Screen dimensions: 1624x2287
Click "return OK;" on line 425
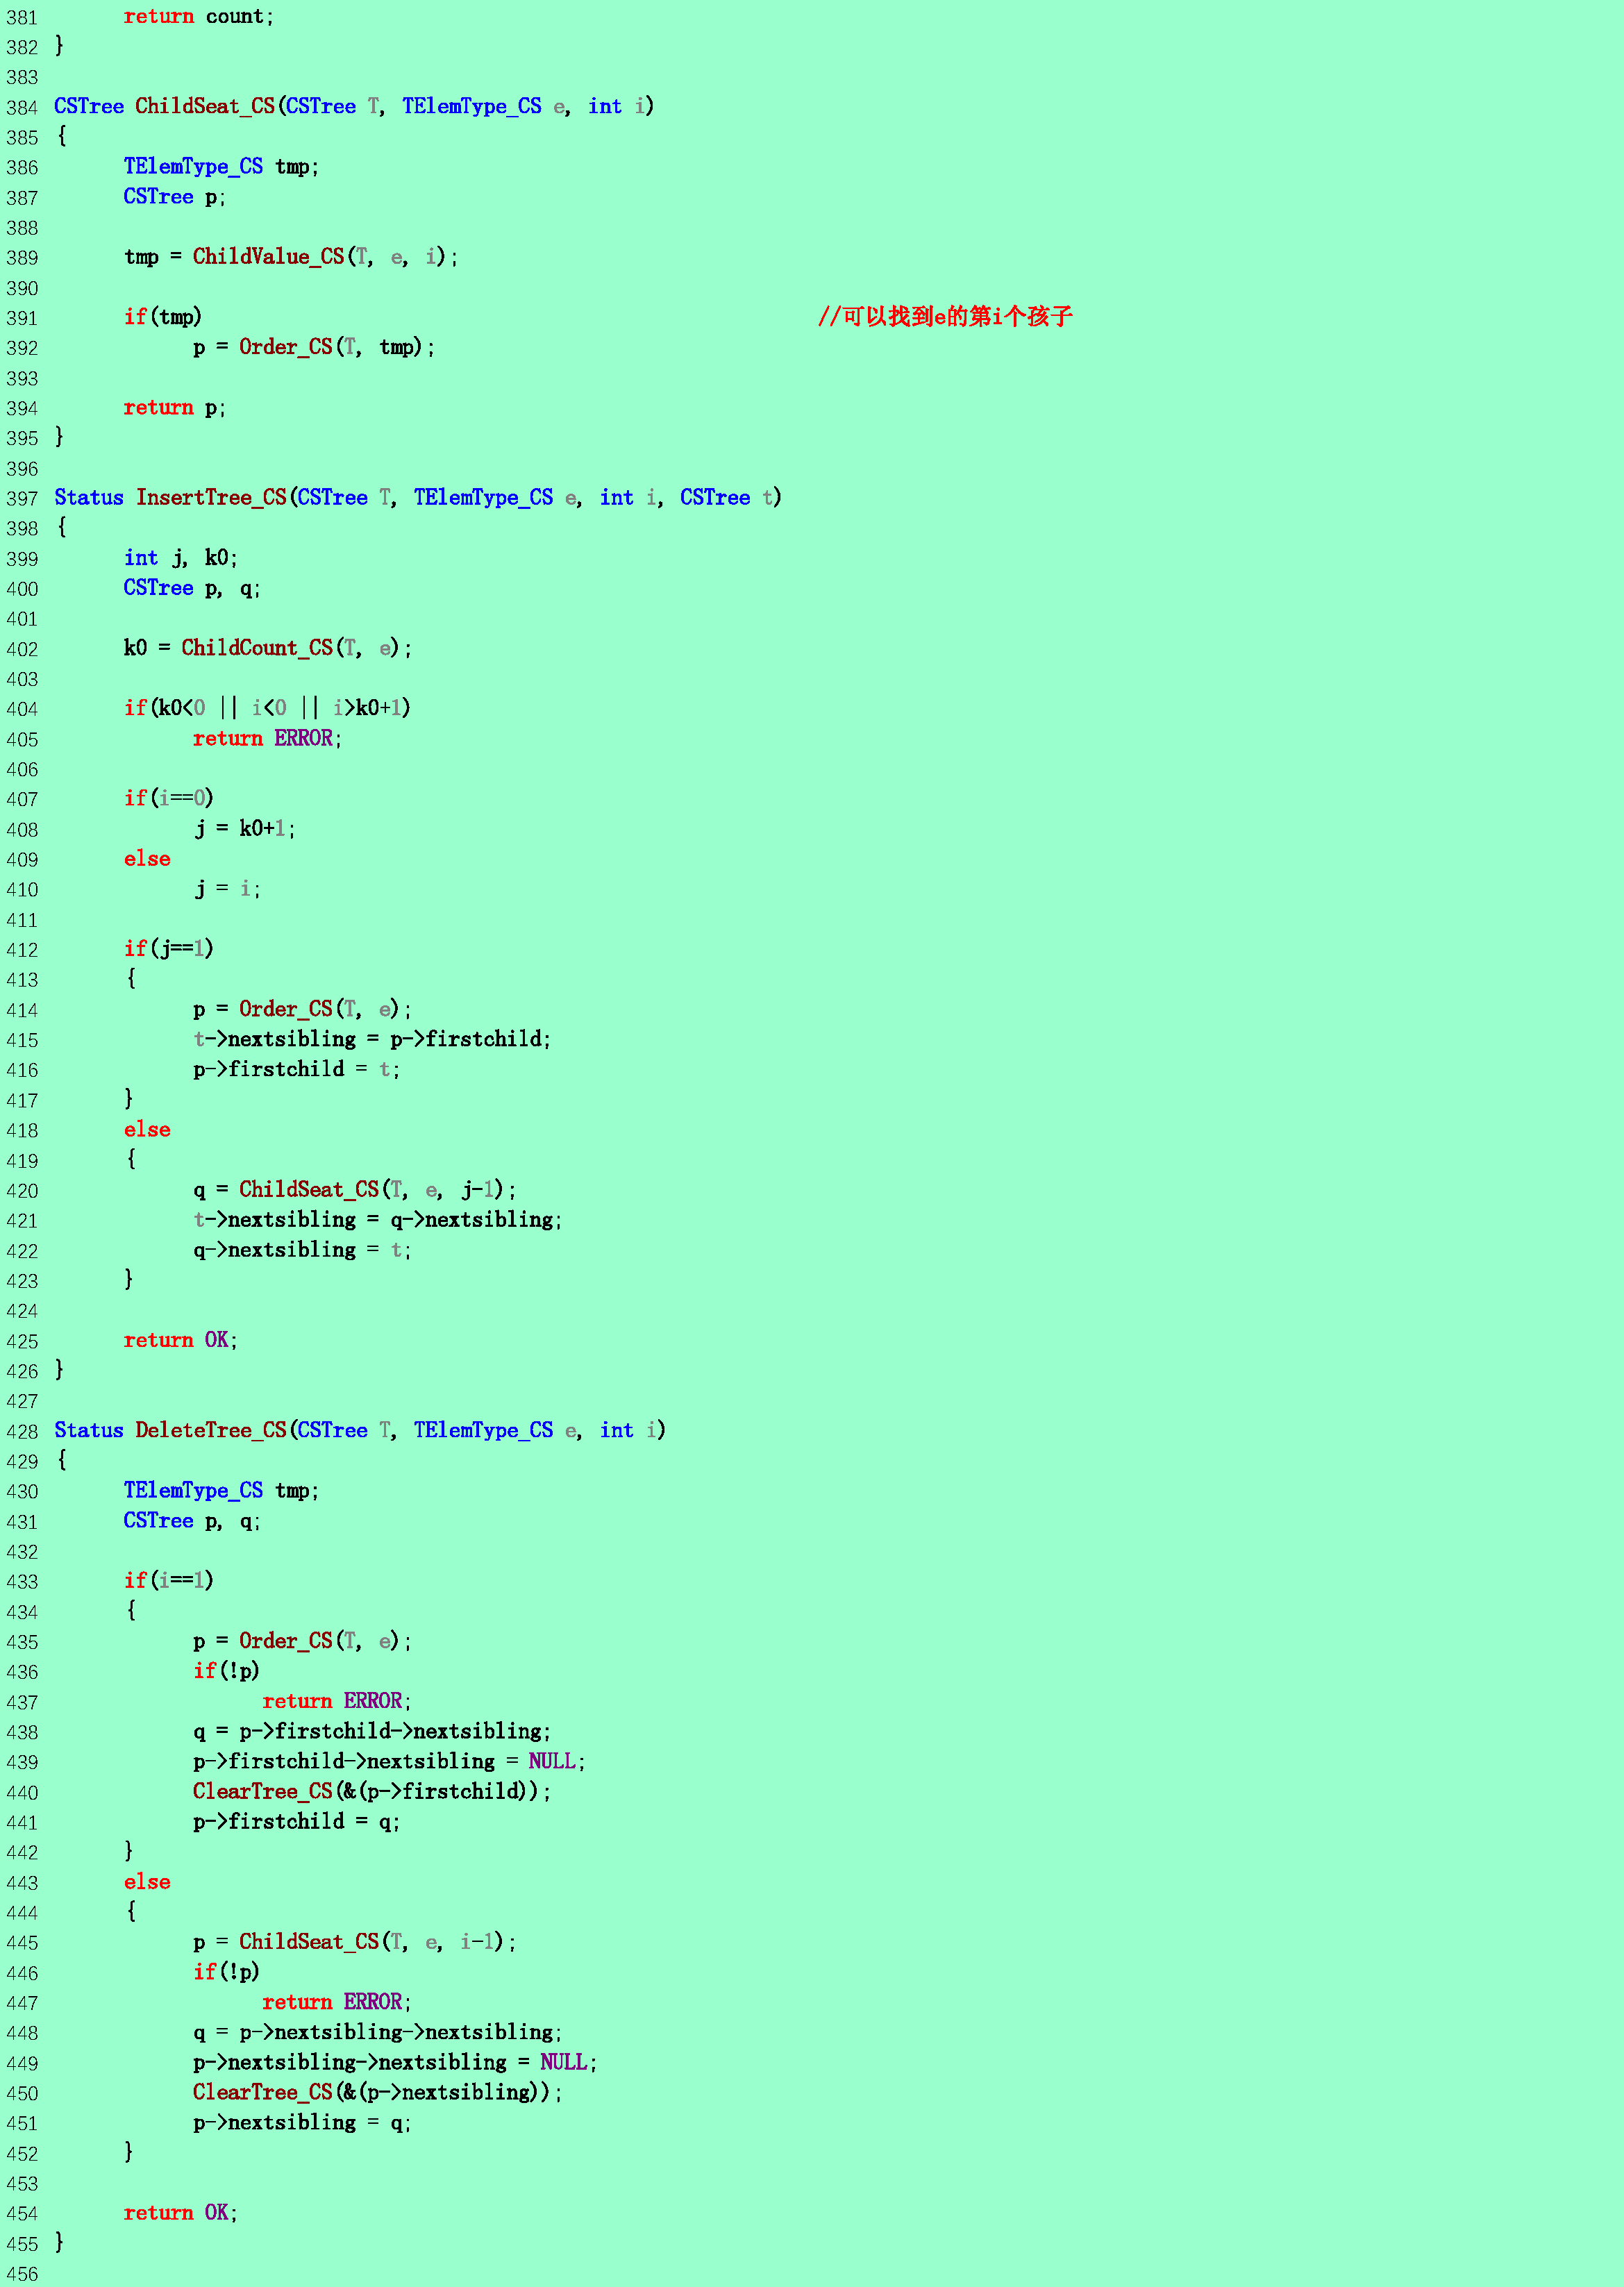tap(181, 1340)
